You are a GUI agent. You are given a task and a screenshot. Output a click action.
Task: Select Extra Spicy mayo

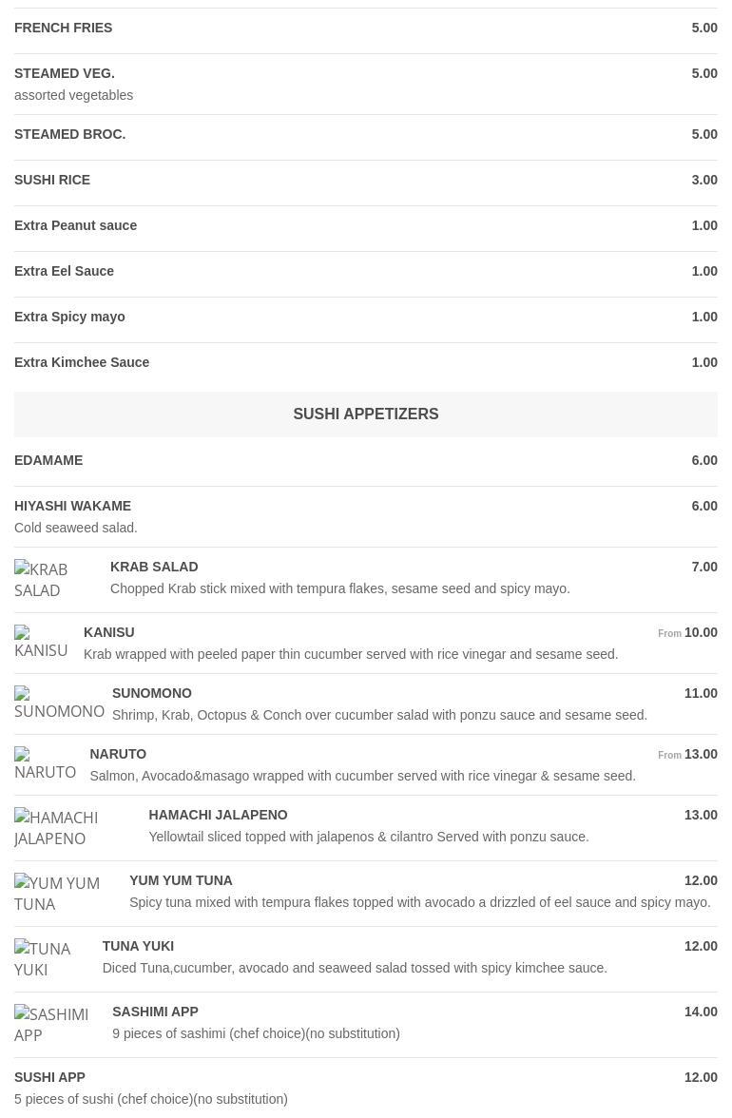coord(69,318)
